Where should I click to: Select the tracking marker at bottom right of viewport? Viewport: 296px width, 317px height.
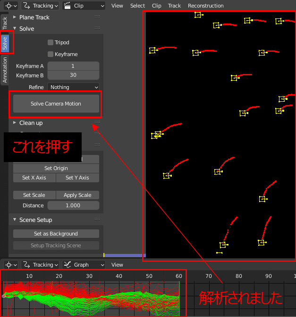(x=262, y=243)
